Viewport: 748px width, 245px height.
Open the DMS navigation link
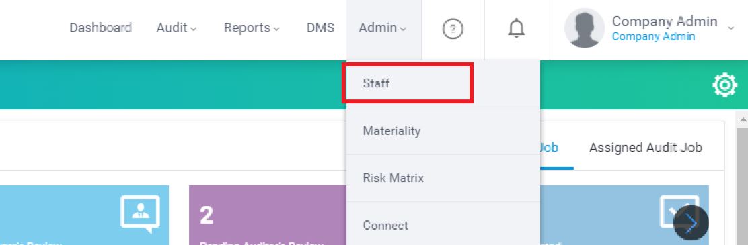pos(320,28)
